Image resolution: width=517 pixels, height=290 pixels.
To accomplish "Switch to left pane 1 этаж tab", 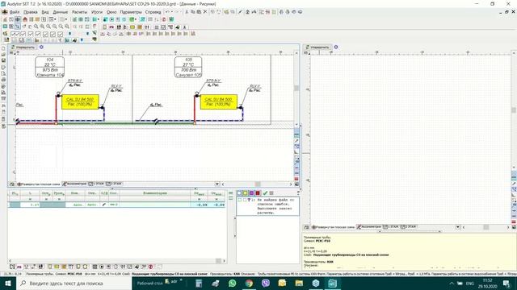I will click(96, 184).
